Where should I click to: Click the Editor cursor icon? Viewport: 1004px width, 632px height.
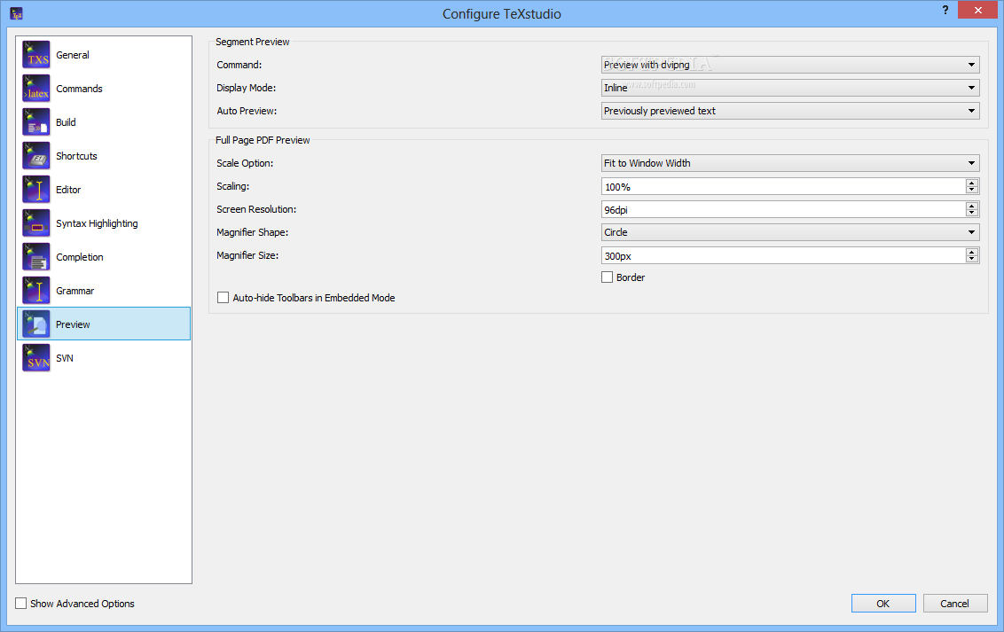(35, 190)
